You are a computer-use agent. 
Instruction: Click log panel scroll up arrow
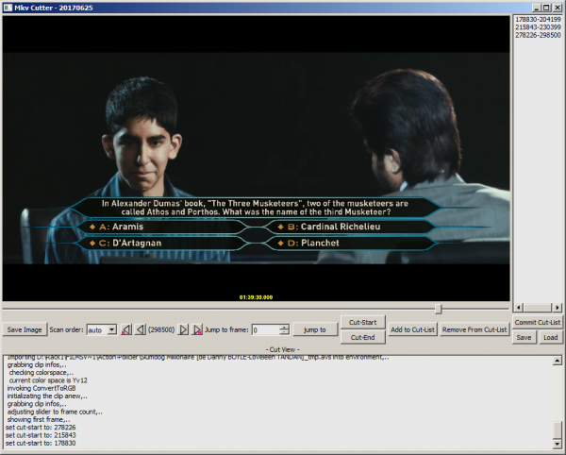(x=558, y=361)
